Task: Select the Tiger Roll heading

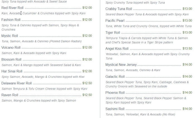Action: coord(113,33)
